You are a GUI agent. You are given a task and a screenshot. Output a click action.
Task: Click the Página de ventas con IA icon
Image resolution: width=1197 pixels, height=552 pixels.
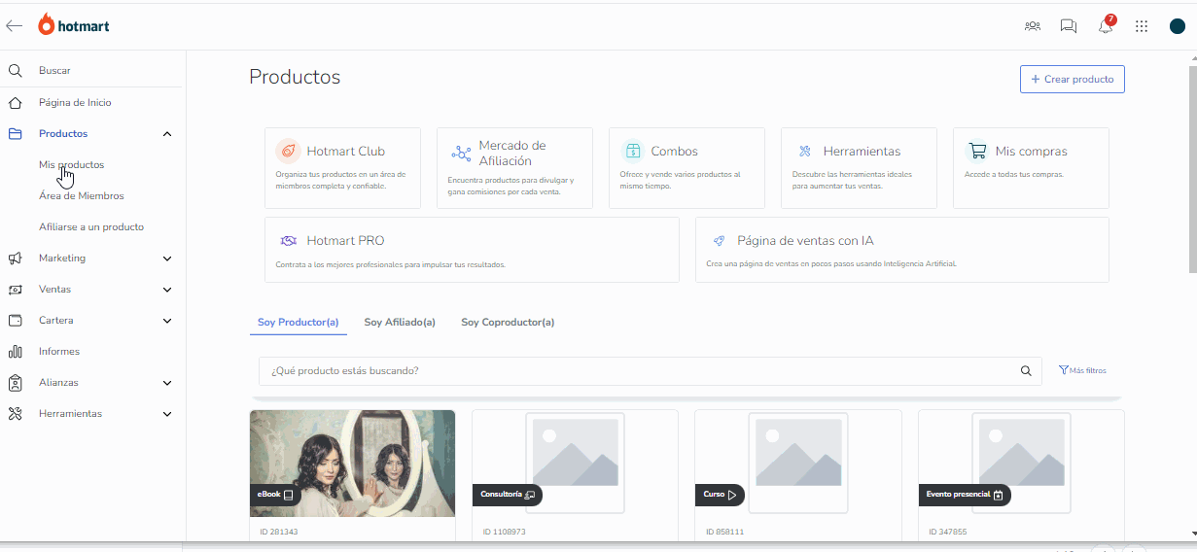(719, 240)
